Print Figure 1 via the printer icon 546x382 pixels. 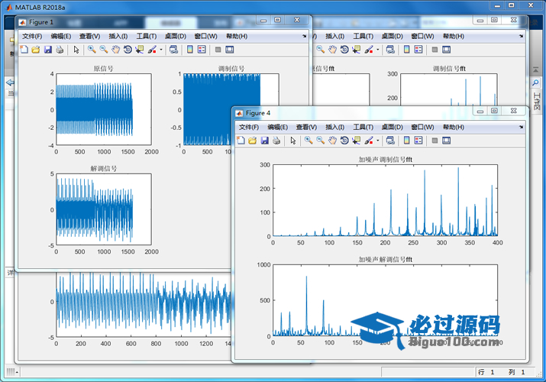click(60, 50)
